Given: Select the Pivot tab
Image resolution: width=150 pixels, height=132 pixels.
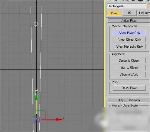Looking at the screenshot, I should point(114,13).
